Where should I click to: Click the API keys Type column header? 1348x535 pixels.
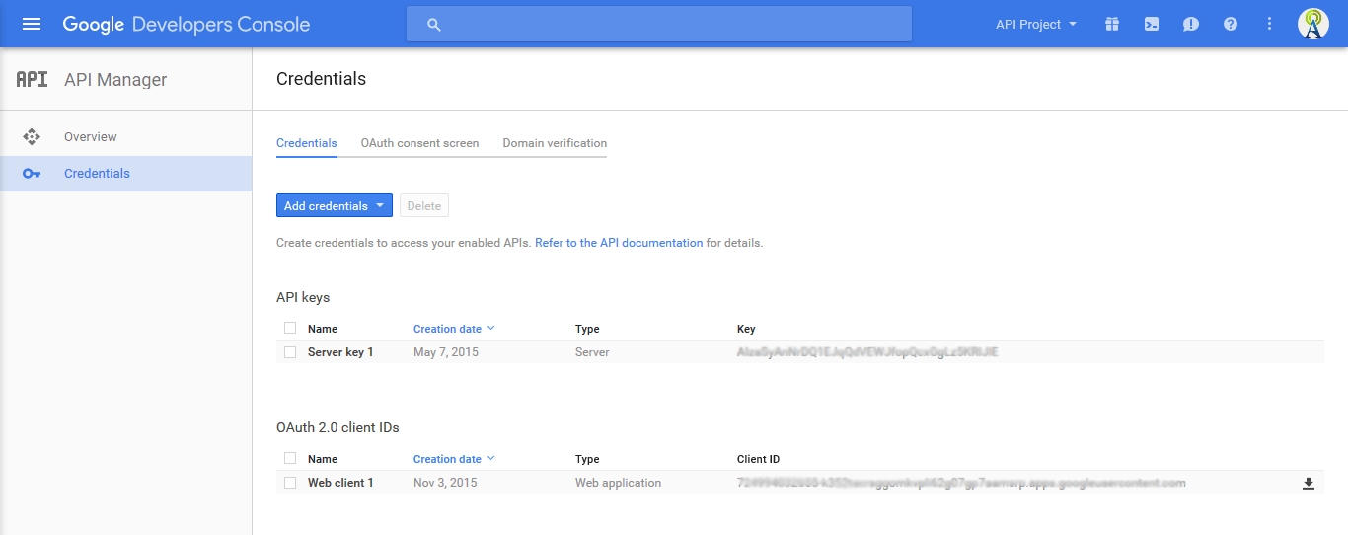tap(587, 329)
